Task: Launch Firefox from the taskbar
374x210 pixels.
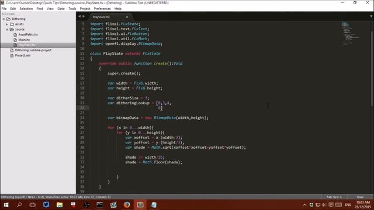Action: pyautogui.click(x=127, y=205)
